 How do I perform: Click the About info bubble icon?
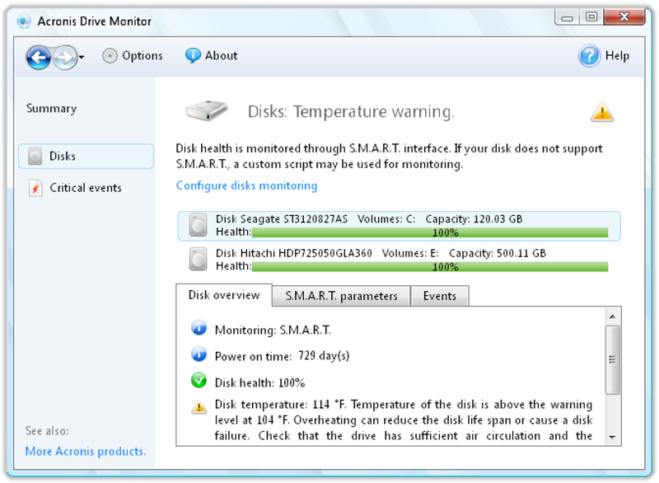pos(193,55)
